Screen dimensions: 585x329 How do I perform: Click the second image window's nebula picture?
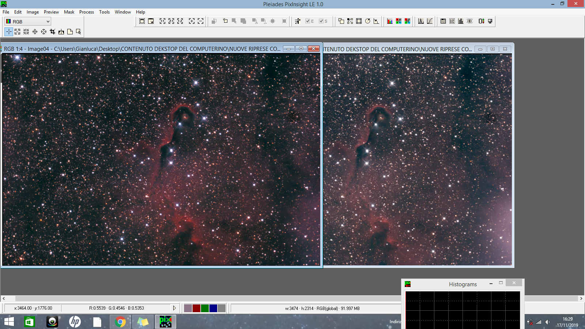[418, 159]
